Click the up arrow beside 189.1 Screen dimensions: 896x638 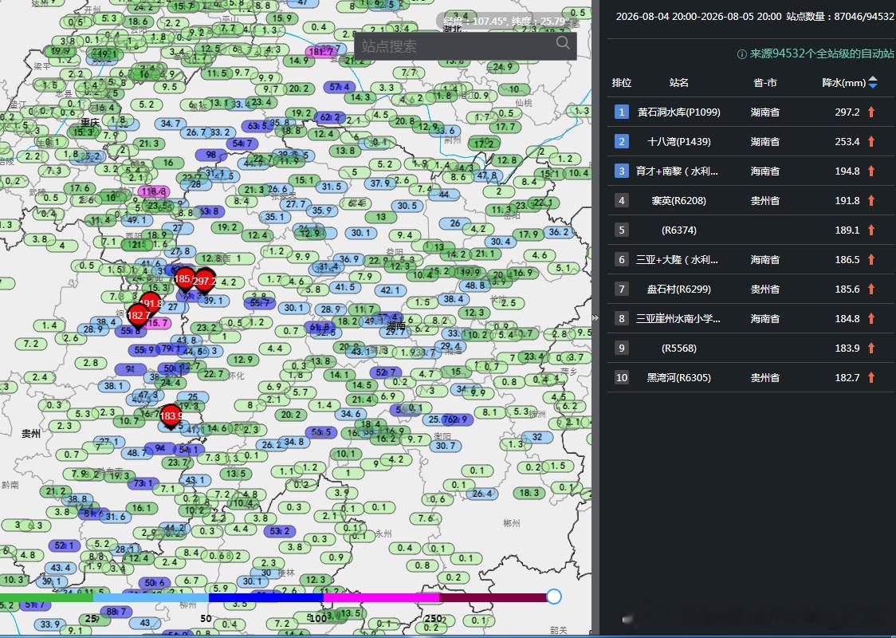point(871,230)
